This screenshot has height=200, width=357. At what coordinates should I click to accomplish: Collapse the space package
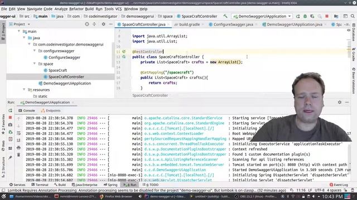coord(35,64)
